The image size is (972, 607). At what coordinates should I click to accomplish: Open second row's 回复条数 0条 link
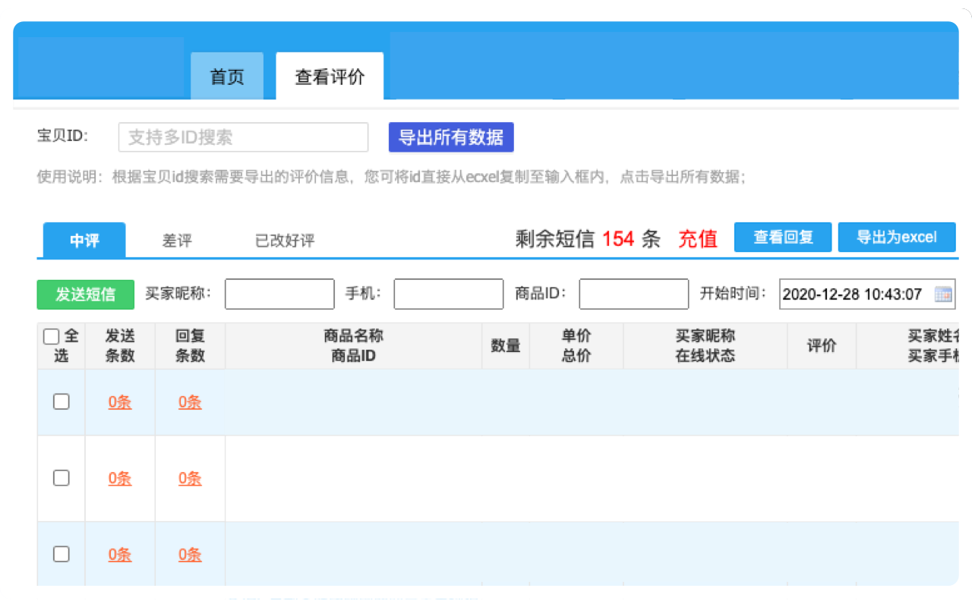tap(190, 479)
